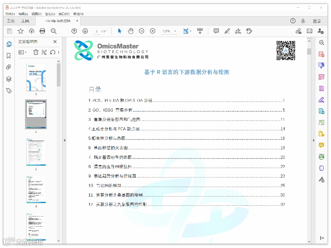Print the document using printer icon
The height and width of the screenshot is (248, 331).
pos(42,31)
